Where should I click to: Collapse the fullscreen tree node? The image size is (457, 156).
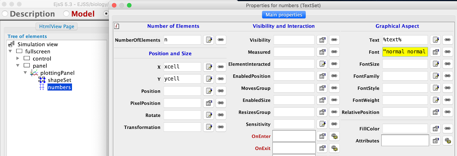pos(10,51)
